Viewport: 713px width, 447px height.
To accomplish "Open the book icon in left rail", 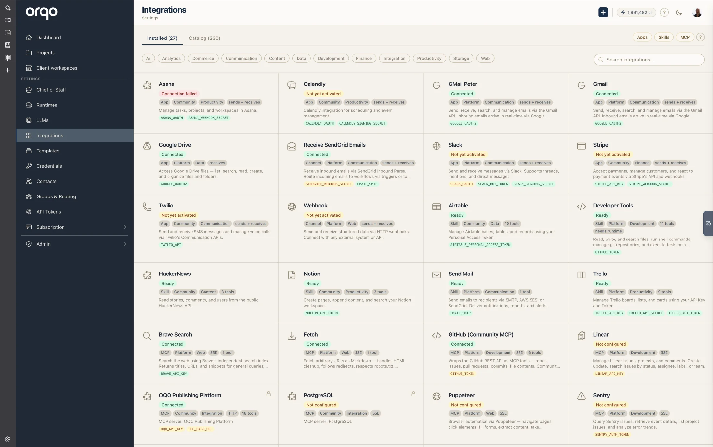I will coord(8,58).
